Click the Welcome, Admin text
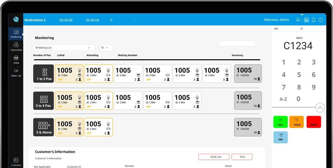The height and width of the screenshot is (168, 333). (x=276, y=20)
